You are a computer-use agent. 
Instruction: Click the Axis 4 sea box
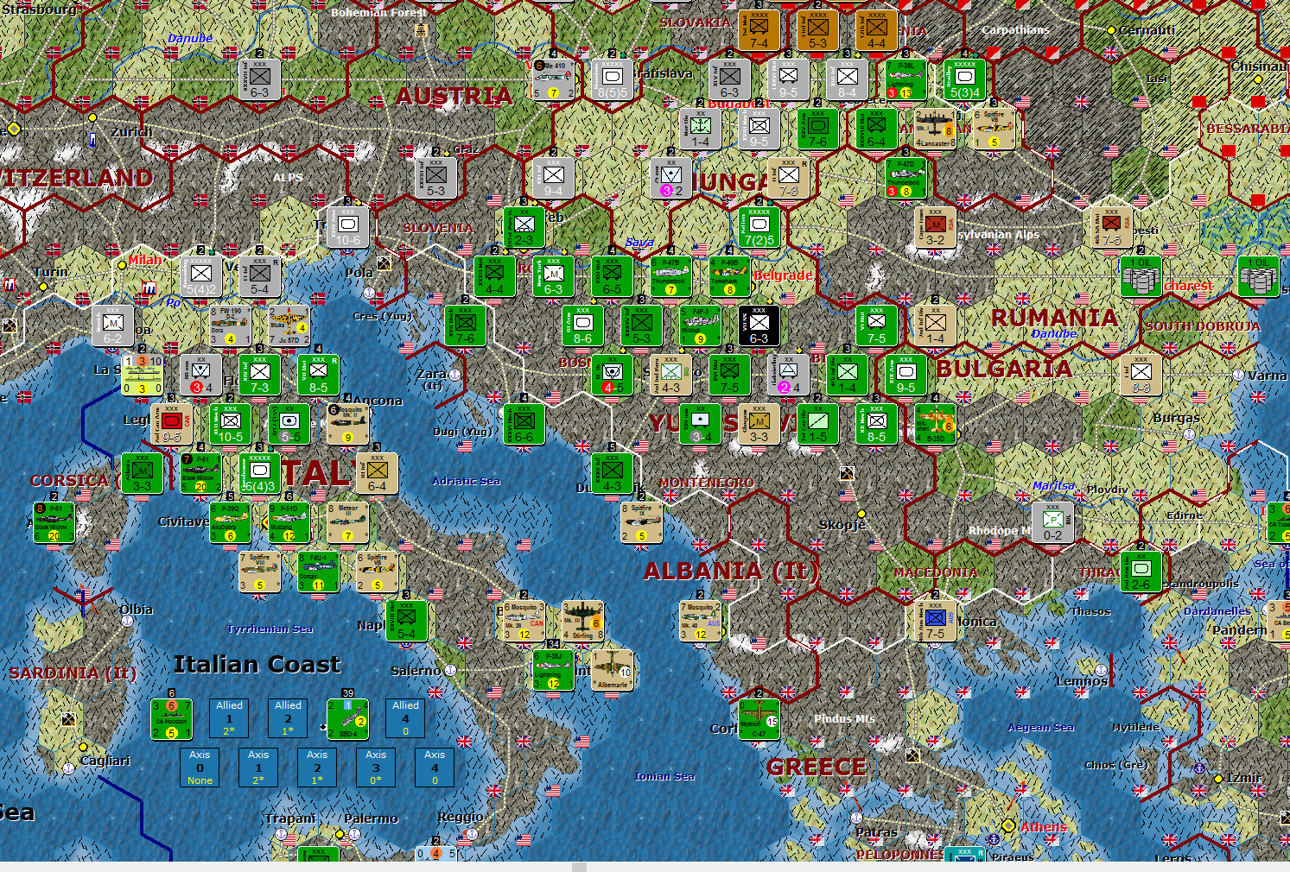click(x=435, y=767)
